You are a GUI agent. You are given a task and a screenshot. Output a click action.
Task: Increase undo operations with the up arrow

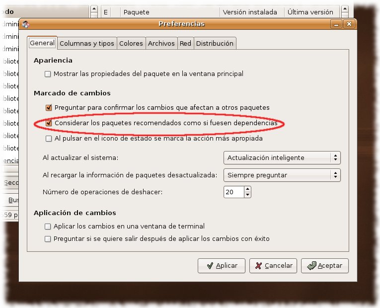click(247, 189)
